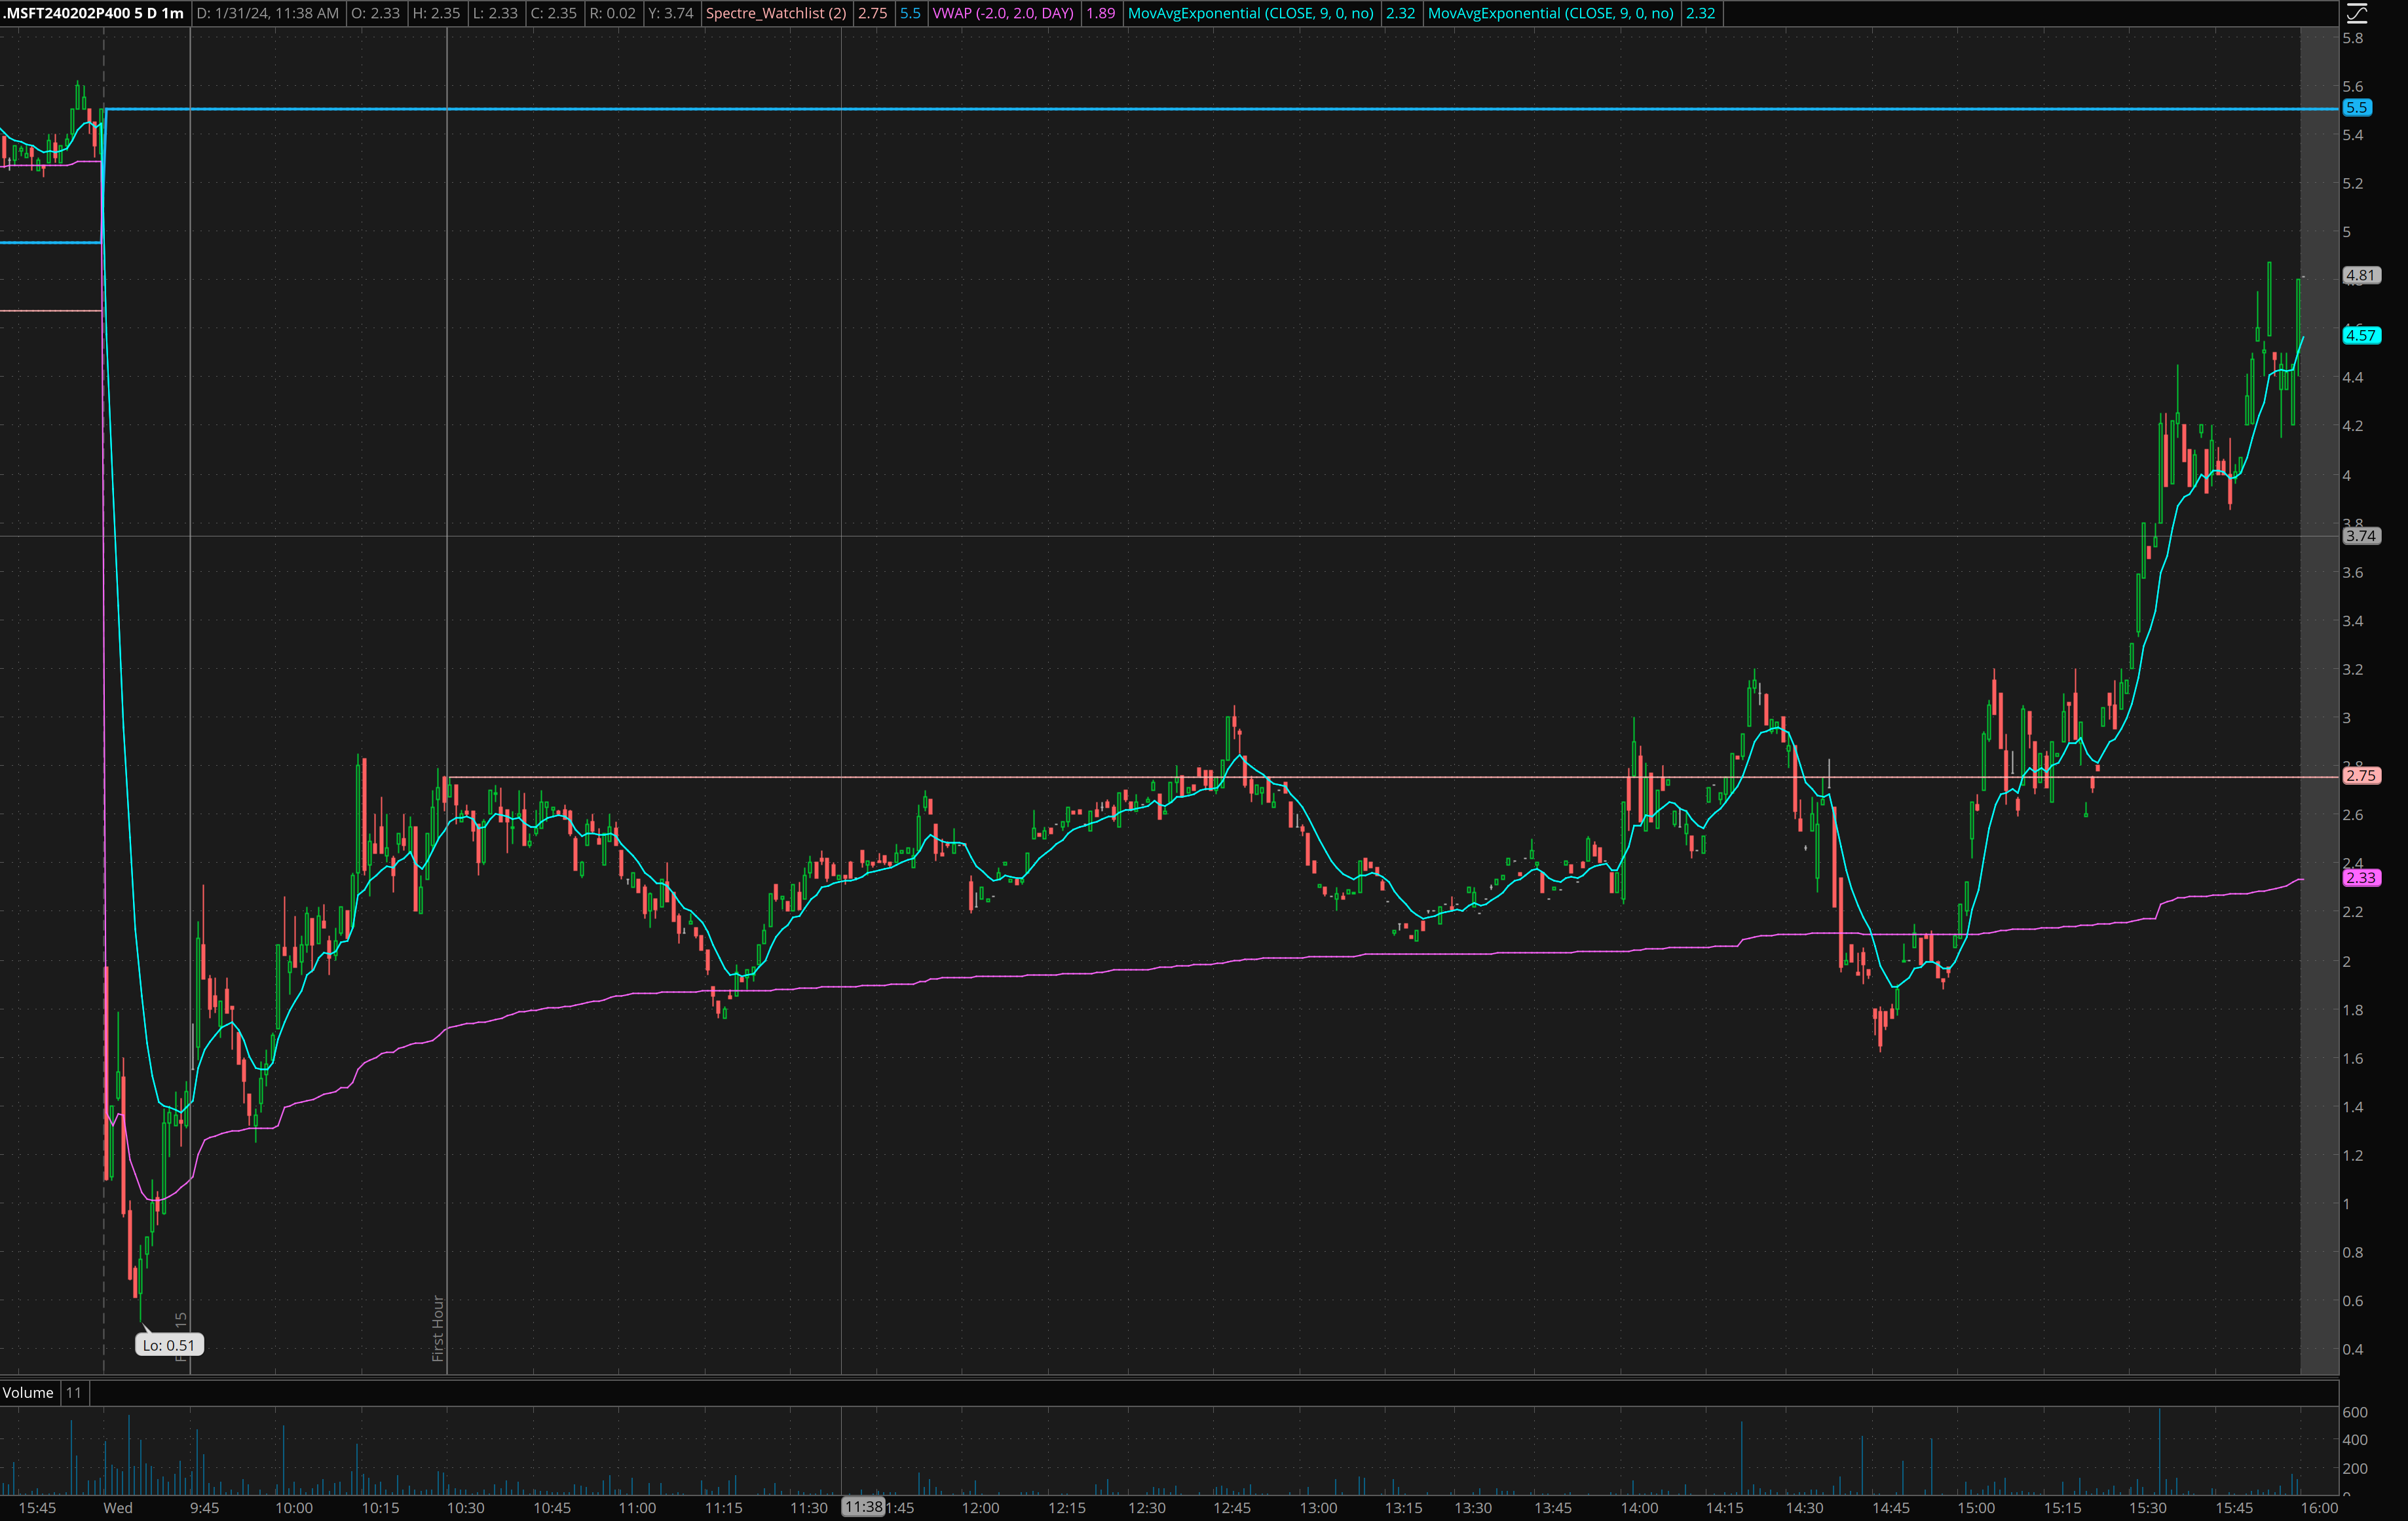Click the date readout D: 1/31/24, 11:38 AM
Image resolution: width=2408 pixels, height=1521 pixels.
click(267, 13)
